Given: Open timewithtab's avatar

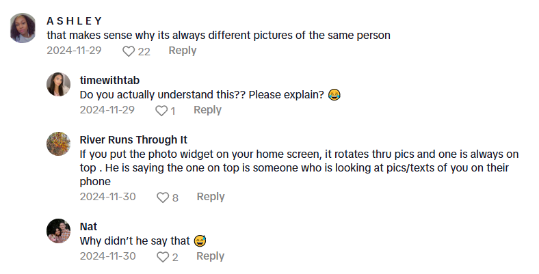Looking at the screenshot, I should pyautogui.click(x=58, y=84).
